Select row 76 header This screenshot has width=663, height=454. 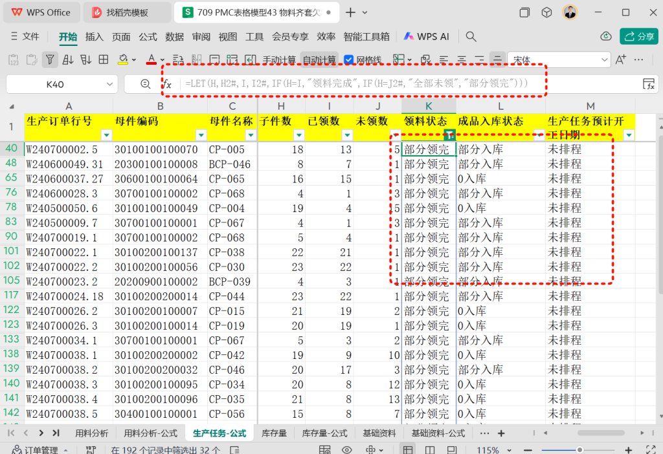coord(12,193)
